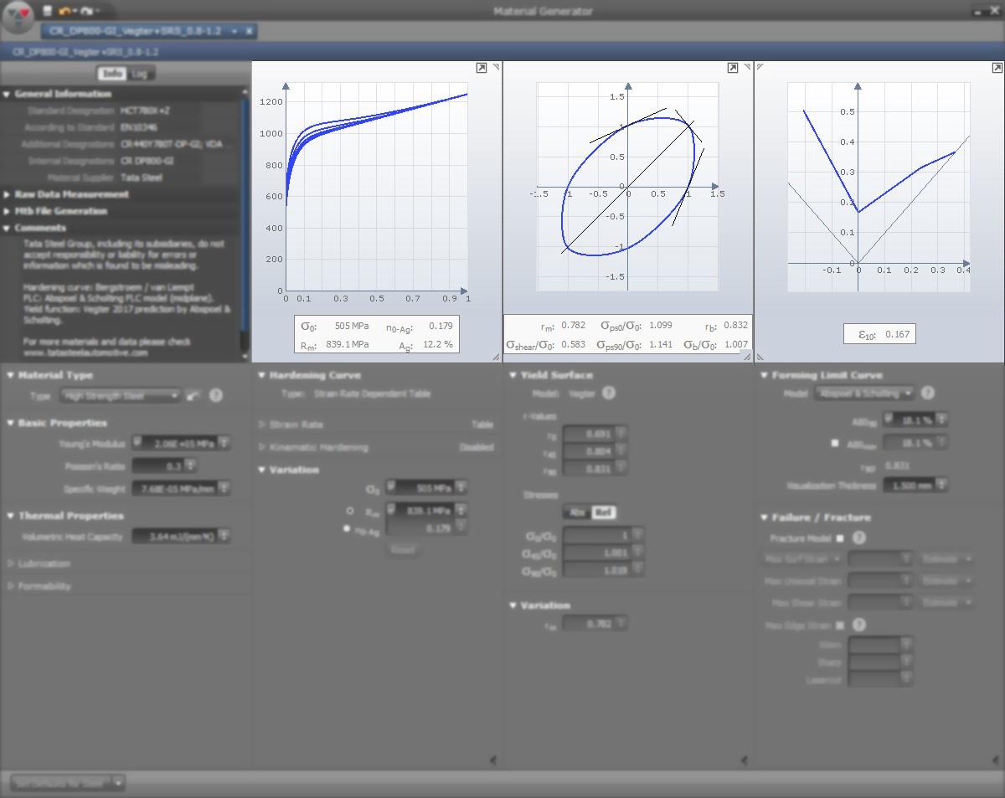
Task: Open help for Forming Limit Curve
Action: pos(928,393)
